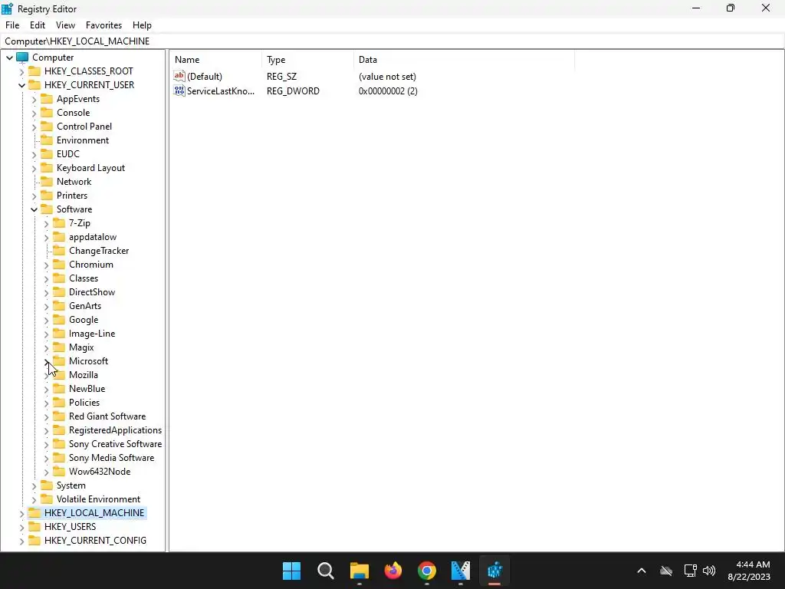Click the HKEY_USERS folder icon
This screenshot has height=589, width=785.
pos(34,526)
